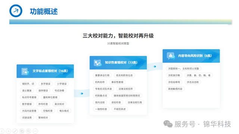Viewport: 239px width, 134px height.
Task: Click the 一致性检查 tag
Action: pyautogui.click(x=101, y=109)
